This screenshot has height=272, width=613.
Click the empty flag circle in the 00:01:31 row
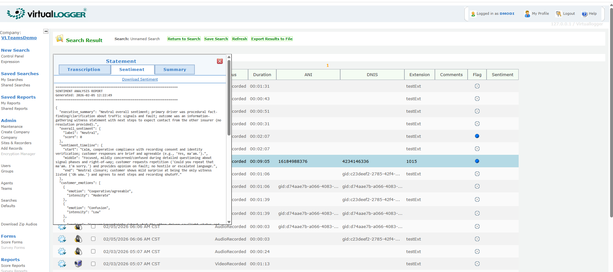click(477, 86)
